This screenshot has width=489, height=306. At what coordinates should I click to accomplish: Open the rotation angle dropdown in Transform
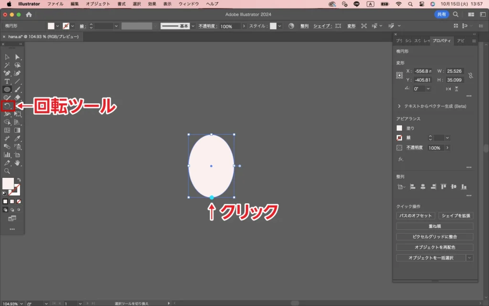[x=428, y=89]
